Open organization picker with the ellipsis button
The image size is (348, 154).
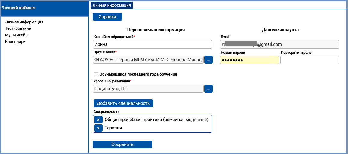pyautogui.click(x=208, y=60)
